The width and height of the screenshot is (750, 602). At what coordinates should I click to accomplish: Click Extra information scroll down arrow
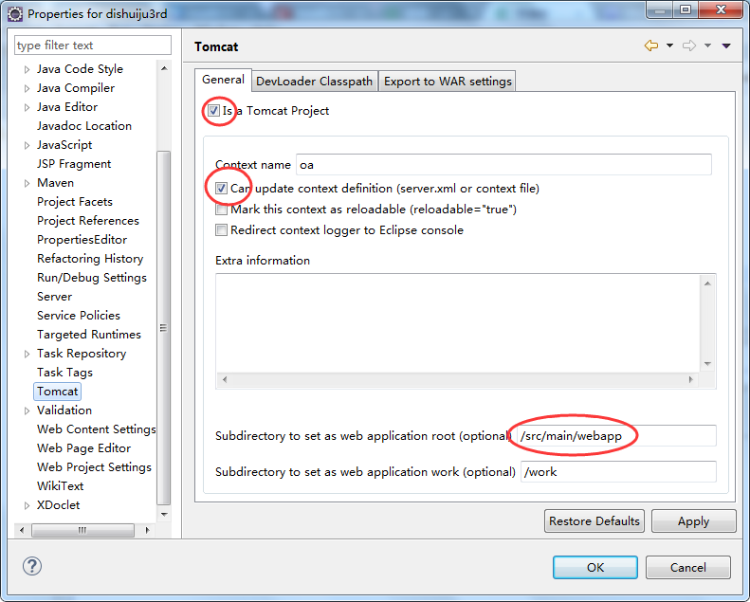708,364
